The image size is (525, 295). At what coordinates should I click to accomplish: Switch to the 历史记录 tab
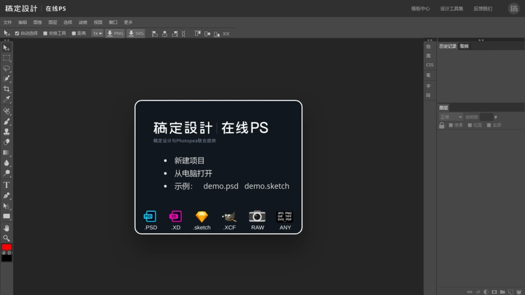pyautogui.click(x=448, y=46)
